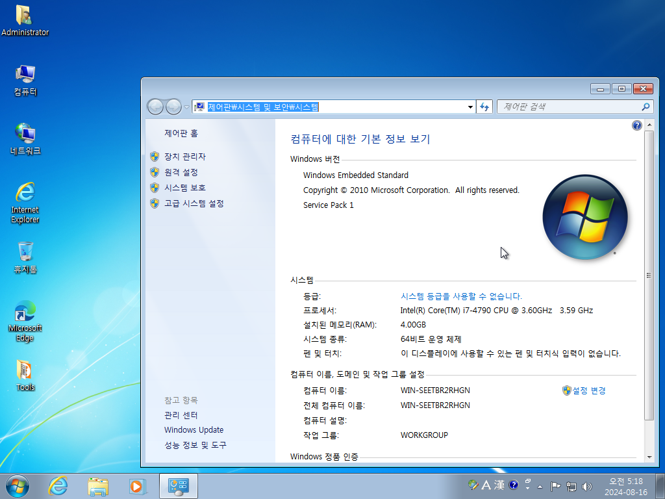
Task: Click the clock showing 오전 5:18
Action: pos(625,486)
